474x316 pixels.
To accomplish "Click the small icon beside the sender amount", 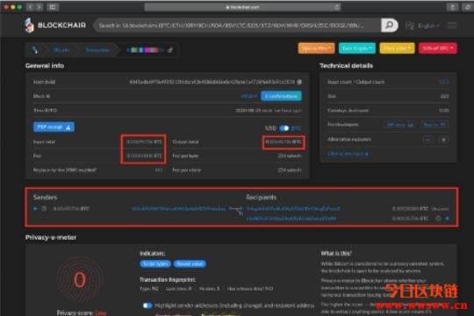I will 44,209.
